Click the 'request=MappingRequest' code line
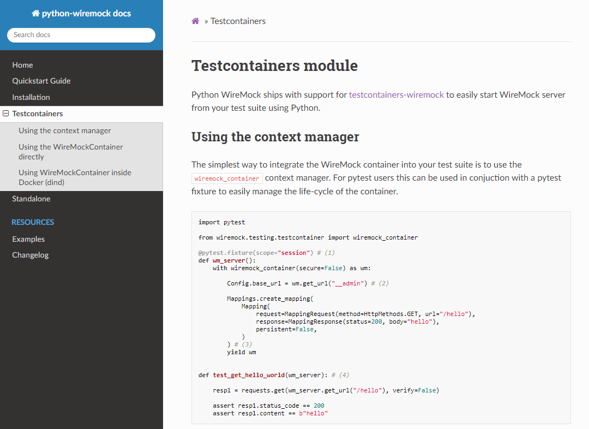This screenshot has height=429, width=589. [x=365, y=314]
